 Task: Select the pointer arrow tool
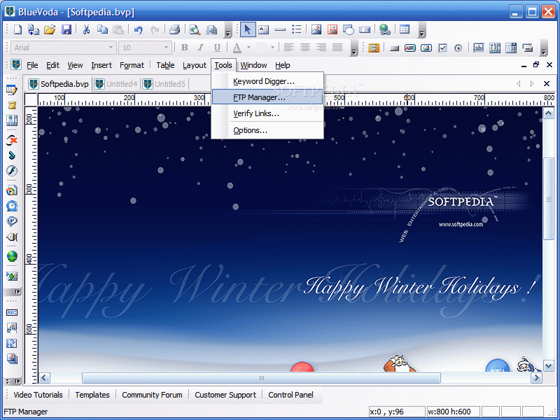[x=247, y=29]
